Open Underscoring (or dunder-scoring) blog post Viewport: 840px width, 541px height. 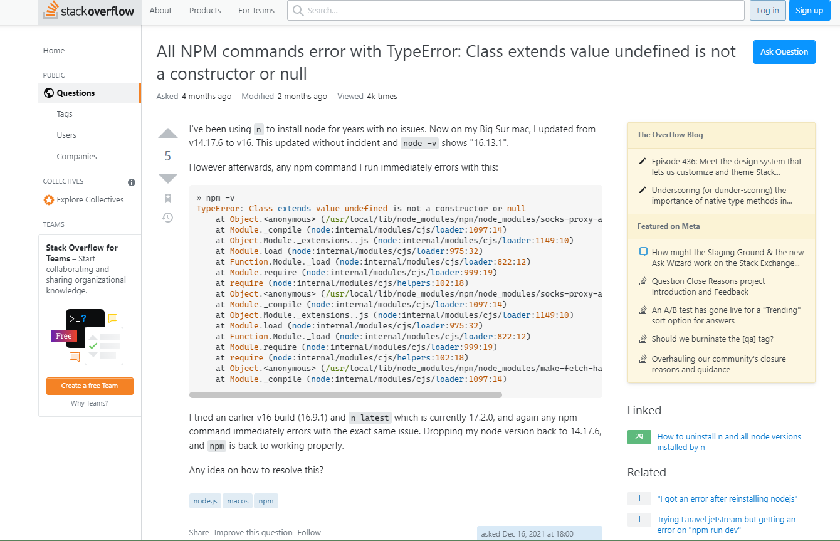click(722, 196)
